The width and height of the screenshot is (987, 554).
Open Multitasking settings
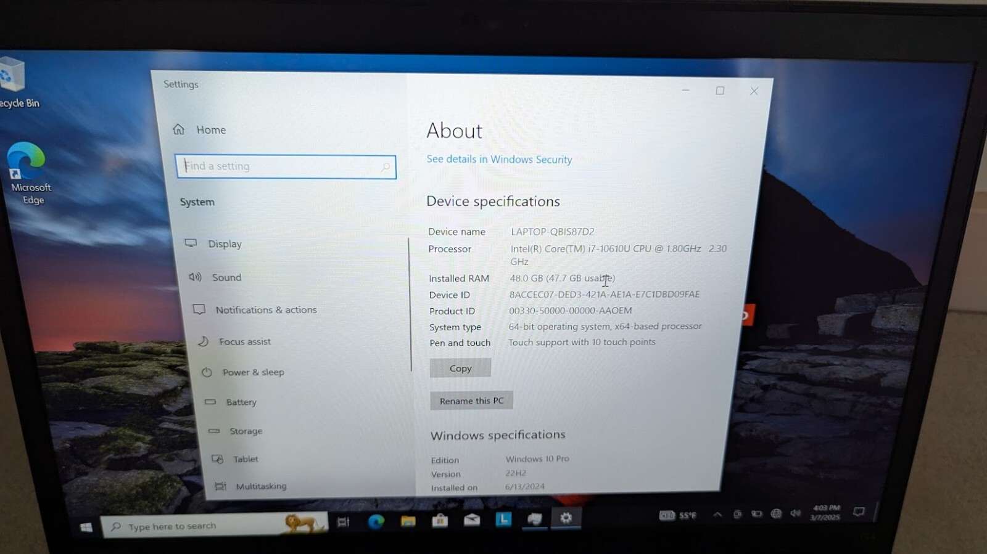(250, 486)
